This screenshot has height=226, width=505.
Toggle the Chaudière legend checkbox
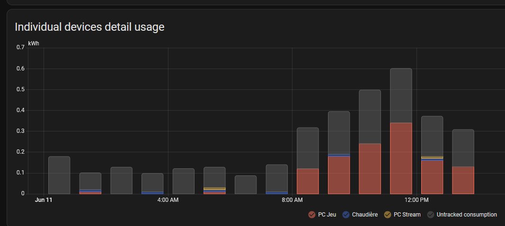pyautogui.click(x=346, y=214)
